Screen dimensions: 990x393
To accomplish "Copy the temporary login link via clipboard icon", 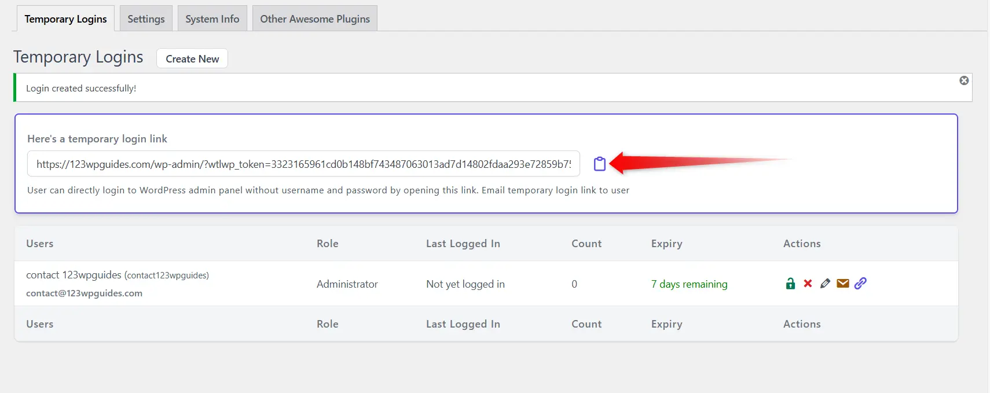I will click(599, 164).
